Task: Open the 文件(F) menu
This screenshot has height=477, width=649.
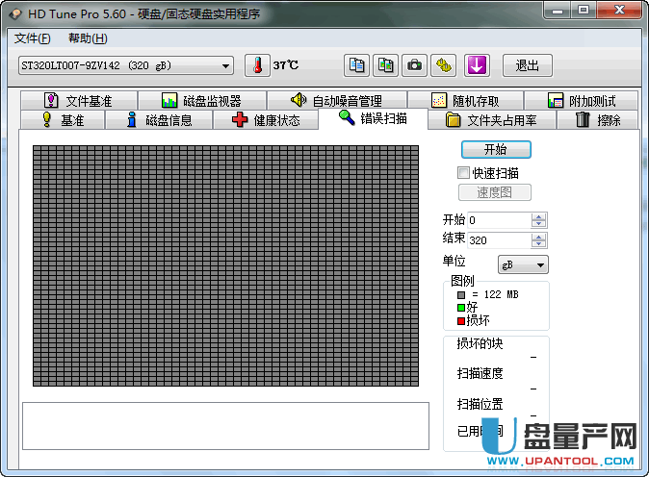Action: click(x=33, y=38)
